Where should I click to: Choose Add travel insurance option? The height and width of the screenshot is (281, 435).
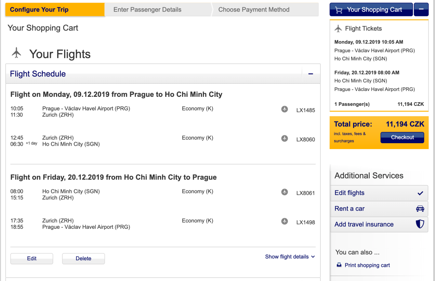pyautogui.click(x=364, y=224)
